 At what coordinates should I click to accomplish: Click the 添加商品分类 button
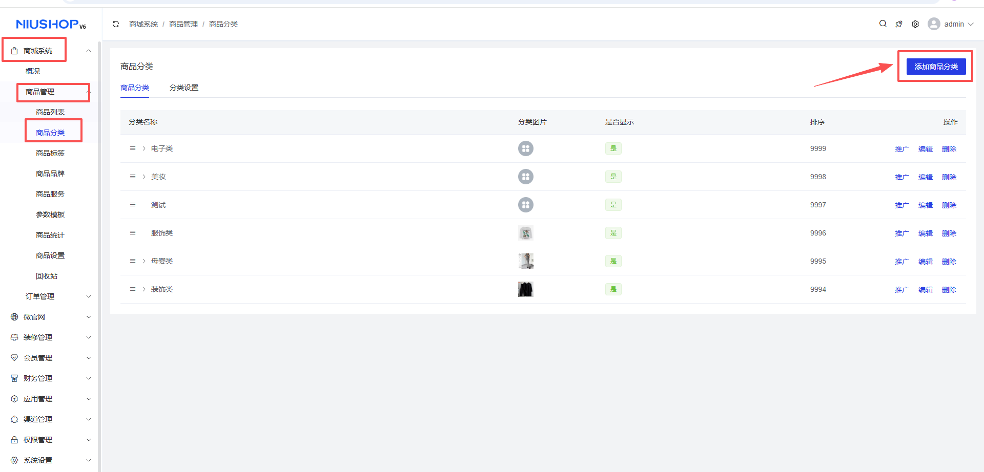(x=936, y=67)
